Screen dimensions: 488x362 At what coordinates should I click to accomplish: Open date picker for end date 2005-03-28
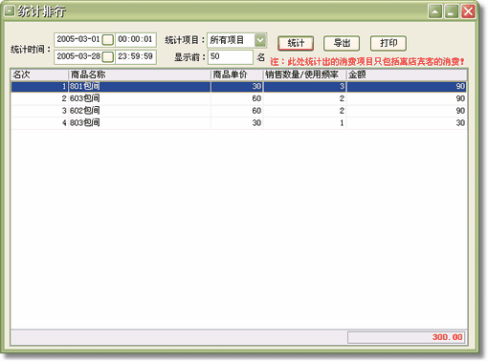[107, 57]
